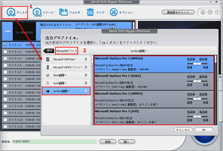Screen dimensions: 223x151
Task: Open the help question mark icon
Action: point(217,12)
